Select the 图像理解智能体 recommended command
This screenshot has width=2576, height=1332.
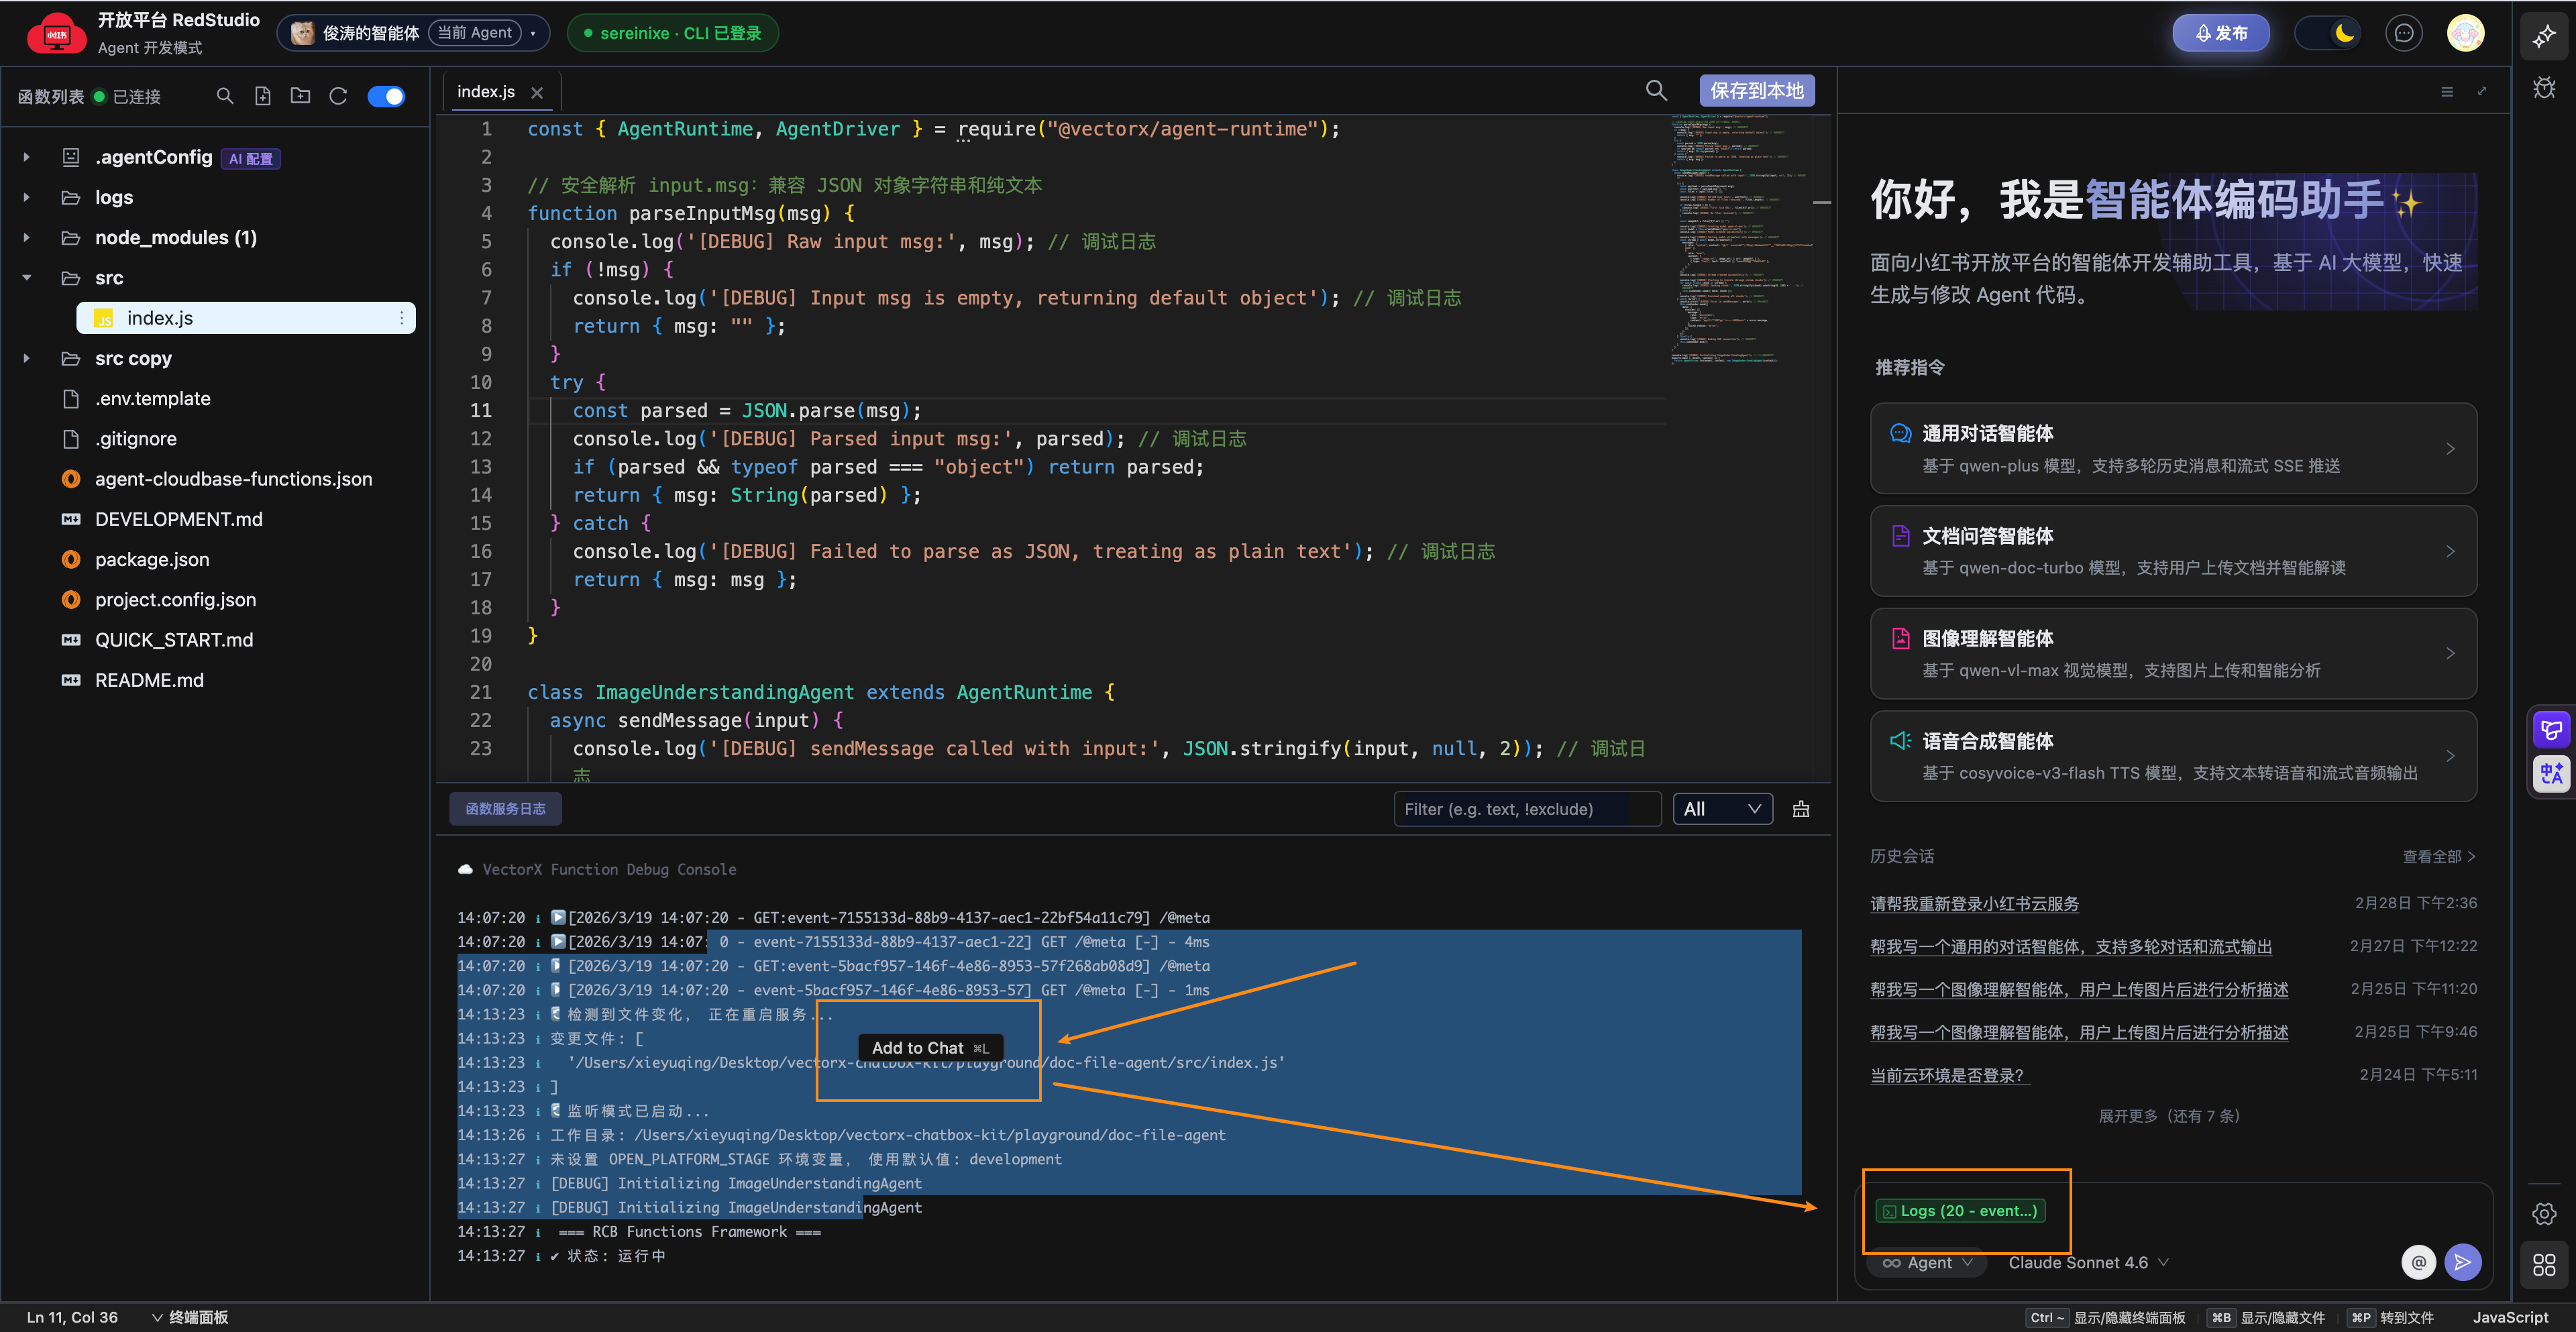pyautogui.click(x=2173, y=653)
